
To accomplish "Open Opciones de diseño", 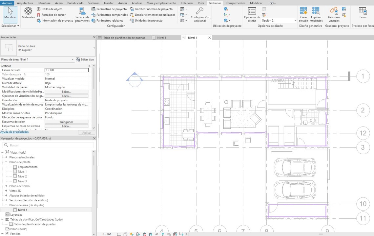I will pyautogui.click(x=252, y=11).
